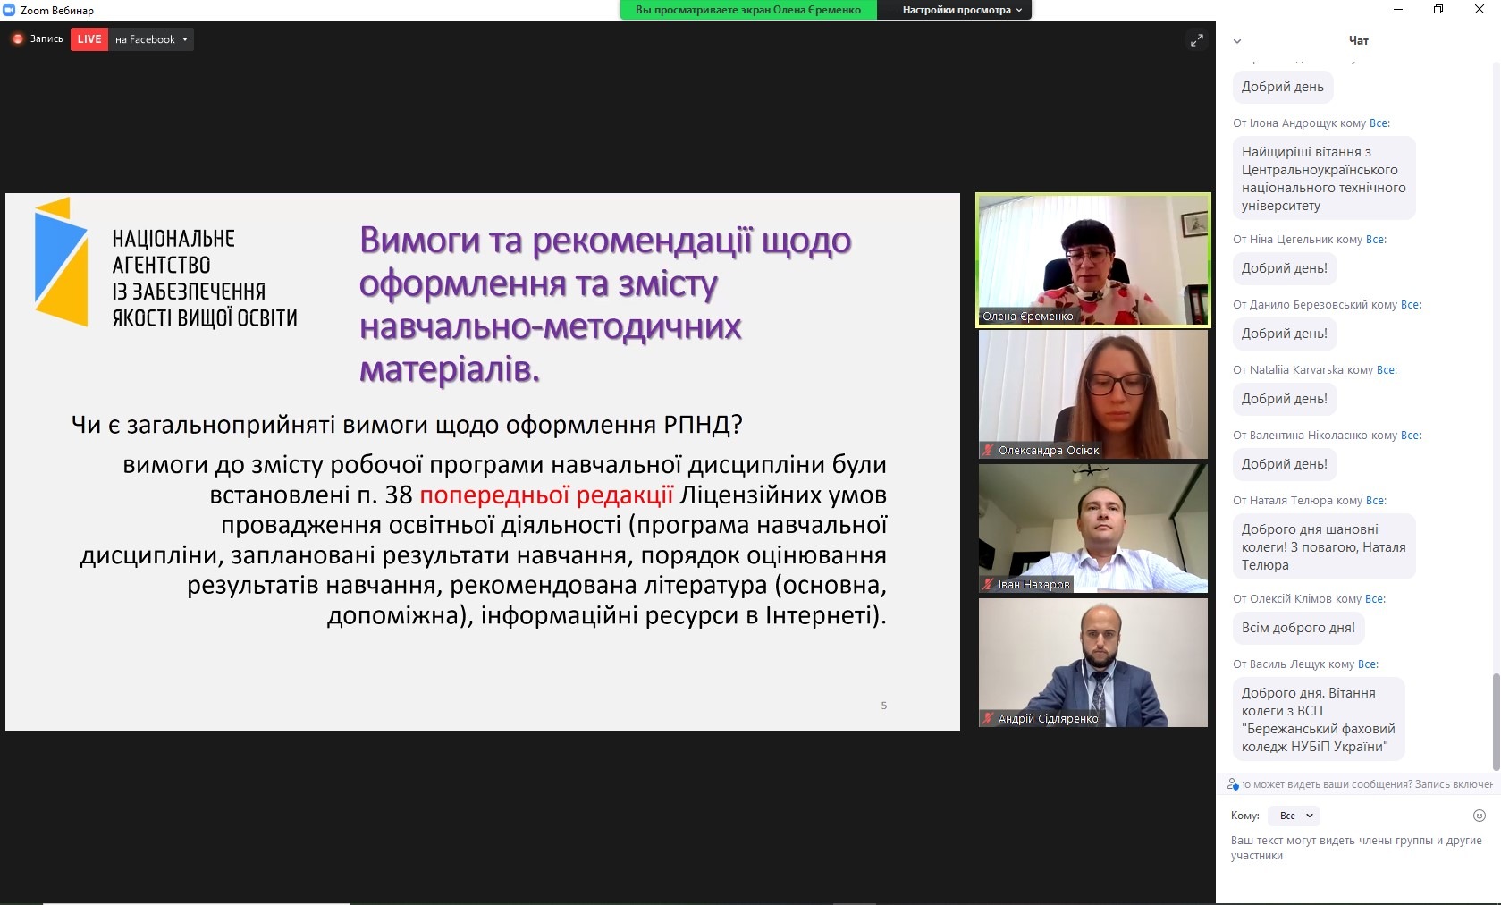Click Валентина Ніколаєнко's 'Добрий день!' message
The height and width of the screenshot is (905, 1501).
click(1285, 464)
